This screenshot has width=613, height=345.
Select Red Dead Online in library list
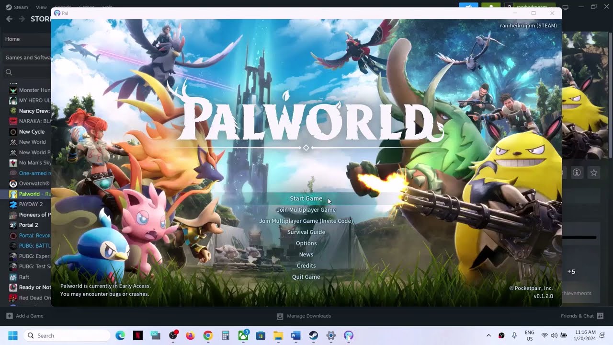coord(30,298)
